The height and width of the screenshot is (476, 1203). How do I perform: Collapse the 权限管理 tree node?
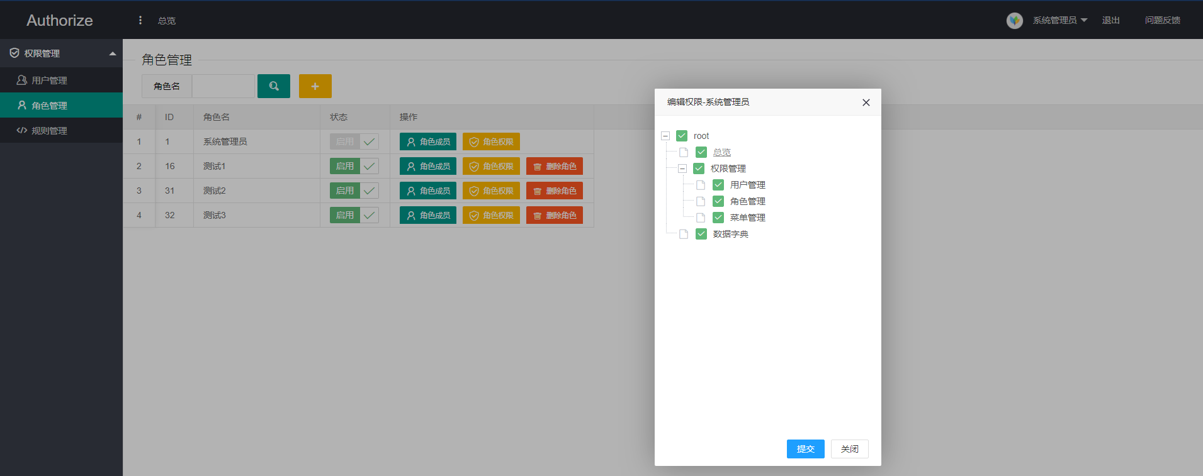682,169
